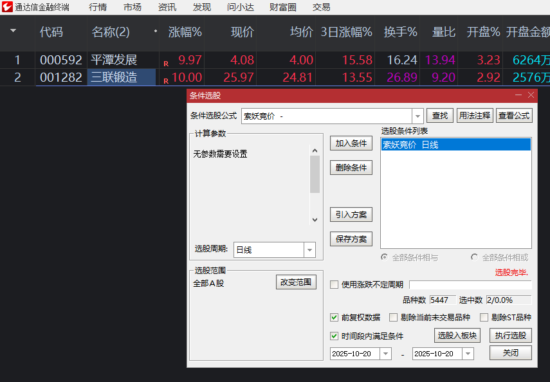Click the R marker in 平潭发展 row
Image resolution: width=550 pixels, height=382 pixels.
(x=166, y=63)
